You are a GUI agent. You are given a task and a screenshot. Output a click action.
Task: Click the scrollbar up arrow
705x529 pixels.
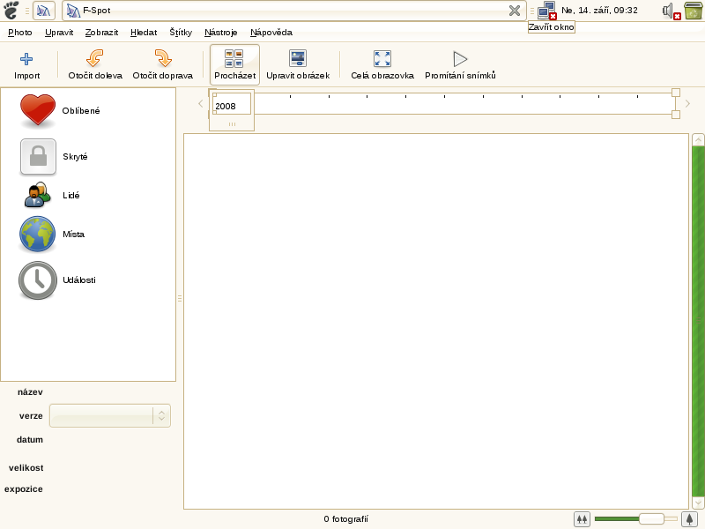(x=698, y=140)
